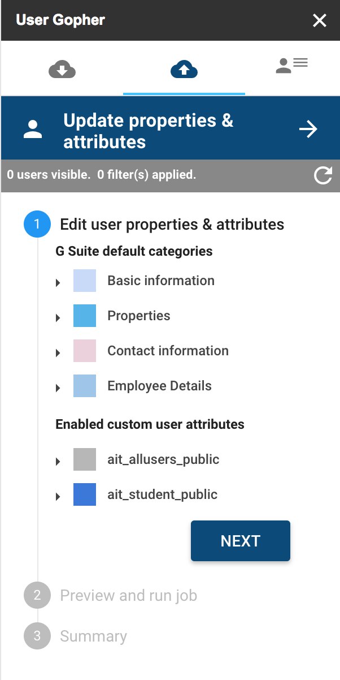Click the pink Contact information swatch

pyautogui.click(x=85, y=351)
